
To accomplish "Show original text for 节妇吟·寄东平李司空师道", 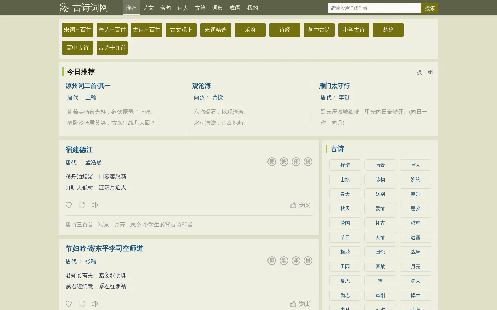I will (x=272, y=260).
